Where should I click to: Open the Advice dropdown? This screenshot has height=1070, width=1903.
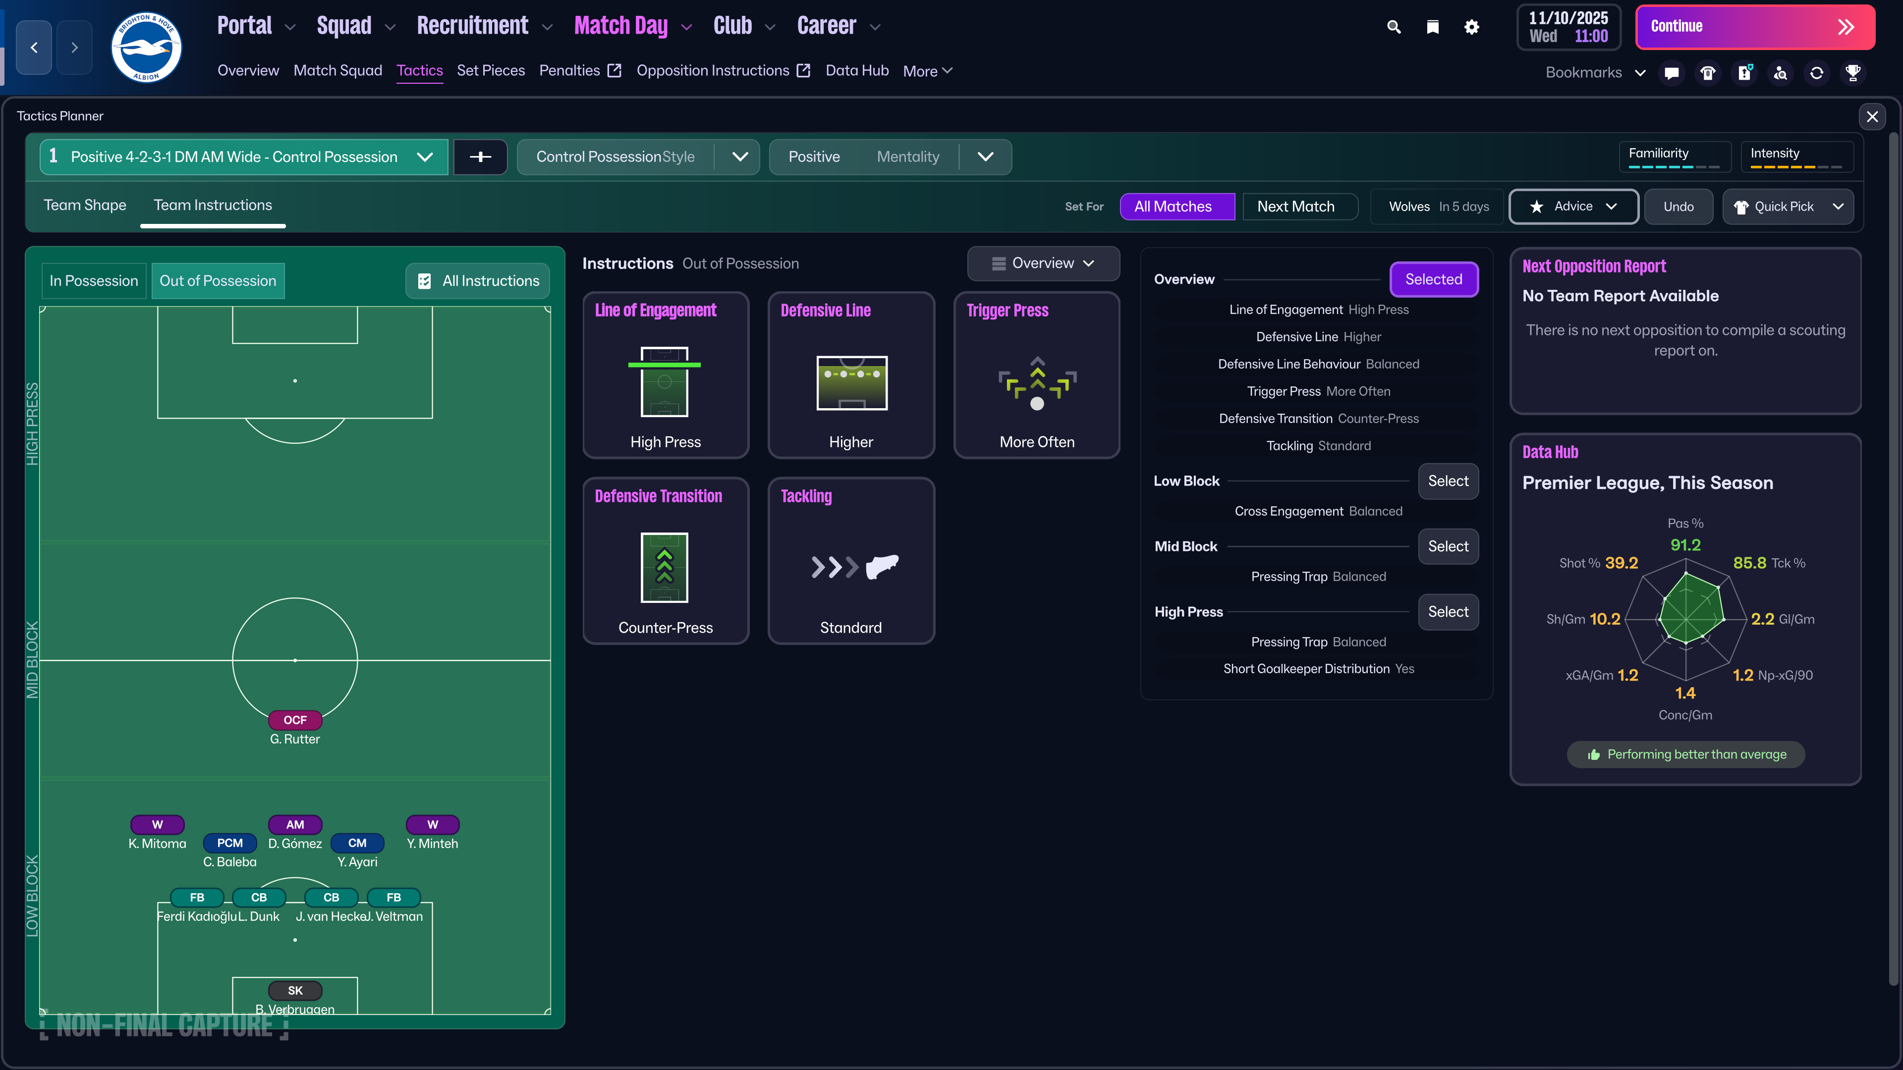(x=1573, y=207)
